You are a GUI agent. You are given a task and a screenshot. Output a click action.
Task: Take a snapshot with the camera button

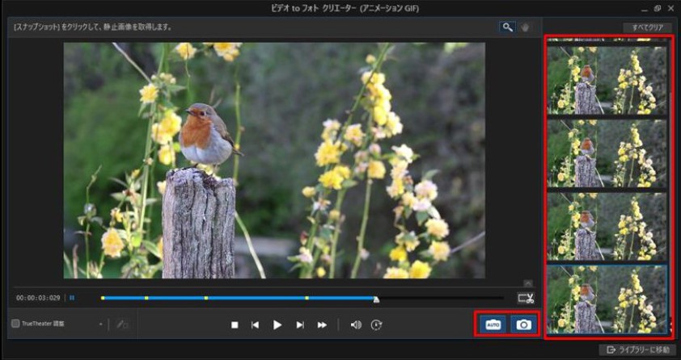click(x=524, y=324)
